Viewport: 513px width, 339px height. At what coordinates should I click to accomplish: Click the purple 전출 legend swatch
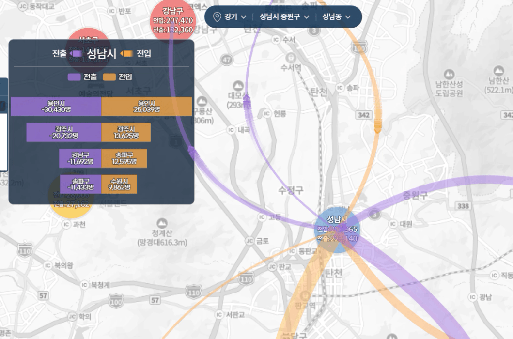[74, 77]
